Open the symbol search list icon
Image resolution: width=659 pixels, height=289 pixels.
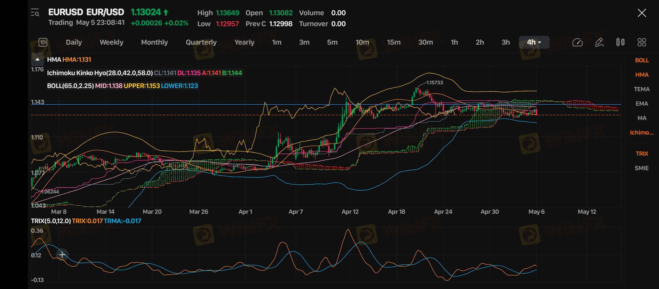(35, 13)
